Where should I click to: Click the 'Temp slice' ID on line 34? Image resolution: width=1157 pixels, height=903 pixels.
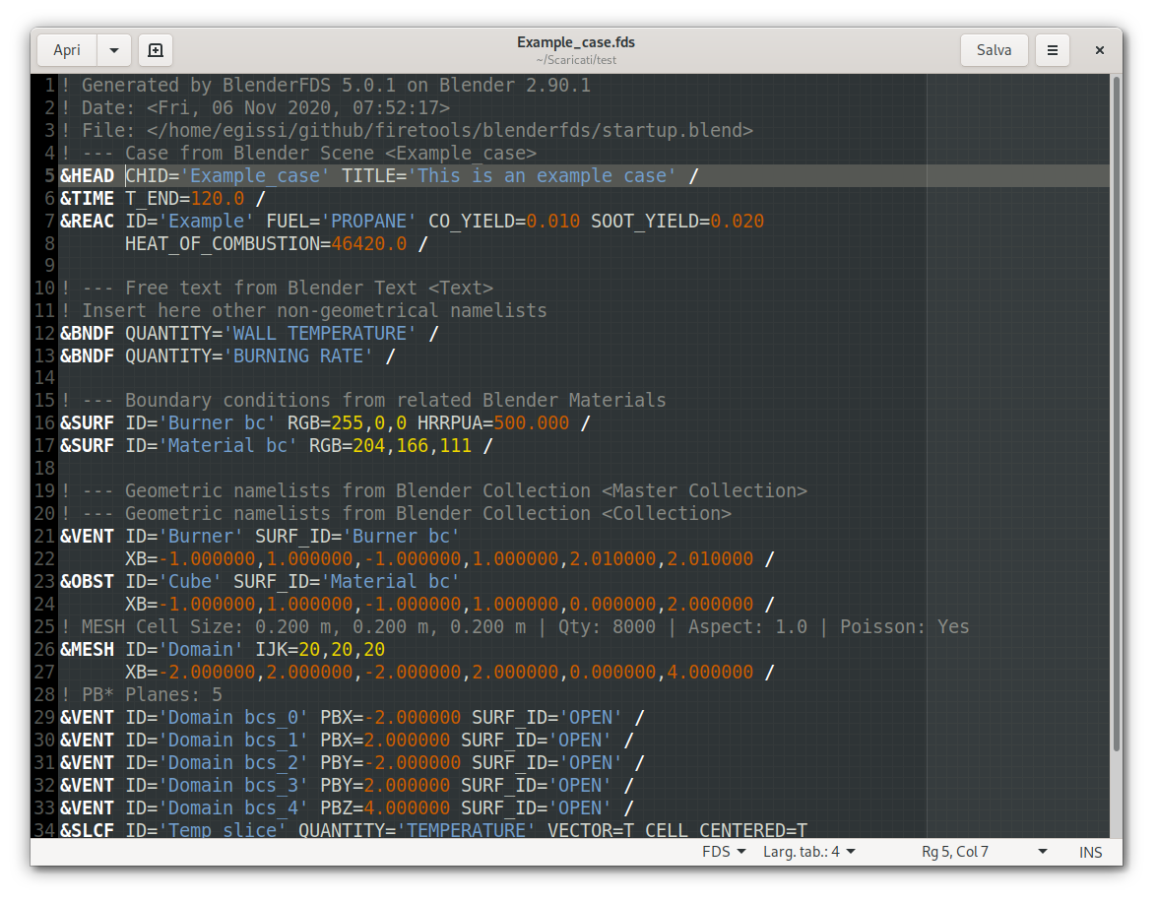coord(227,830)
